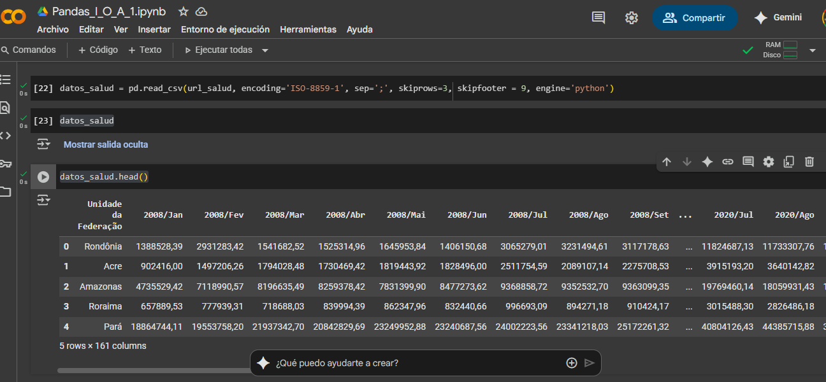The width and height of the screenshot is (826, 382).
Task: Open the Herramientas menu
Action: click(x=308, y=29)
